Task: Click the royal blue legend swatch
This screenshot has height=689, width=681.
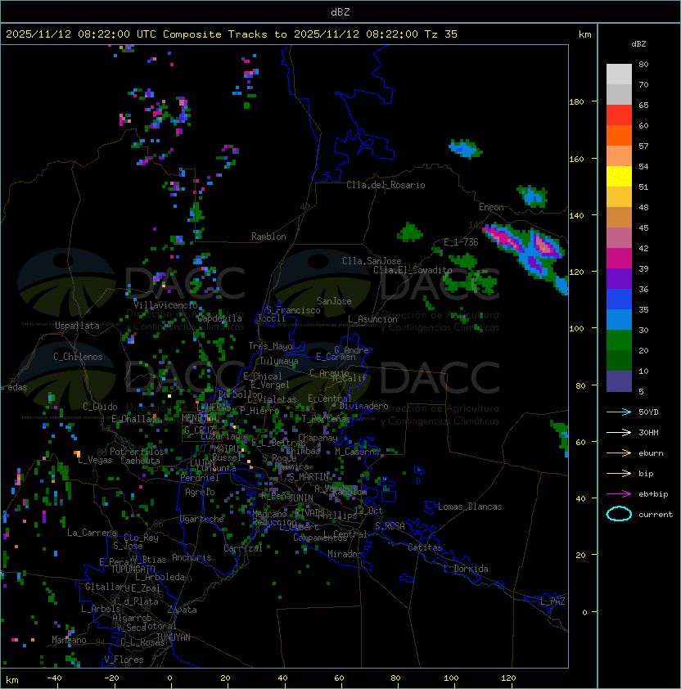Action: pyautogui.click(x=619, y=299)
